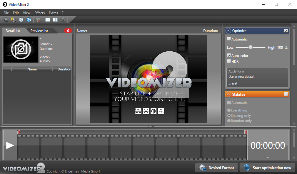This screenshot has width=297, height=174.
Task: Select the Everything radio button
Action: (229, 110)
